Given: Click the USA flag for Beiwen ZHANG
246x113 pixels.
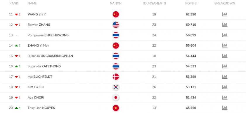Looking at the screenshot, I should [x=116, y=25].
